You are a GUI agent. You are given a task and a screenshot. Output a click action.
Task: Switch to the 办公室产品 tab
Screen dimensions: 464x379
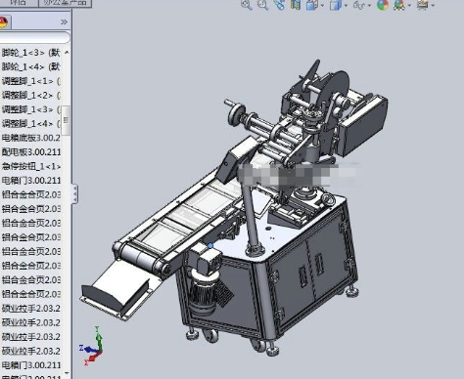66,3
